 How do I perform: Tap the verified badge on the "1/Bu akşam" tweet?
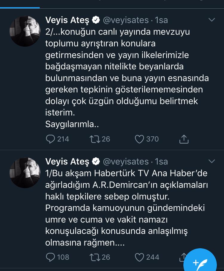click(x=96, y=162)
